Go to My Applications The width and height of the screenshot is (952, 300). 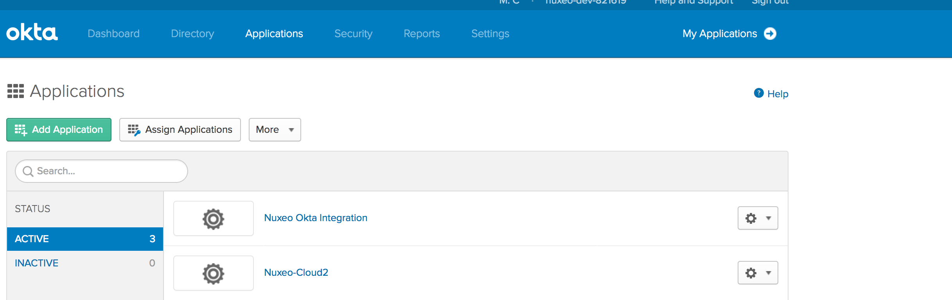coord(720,34)
